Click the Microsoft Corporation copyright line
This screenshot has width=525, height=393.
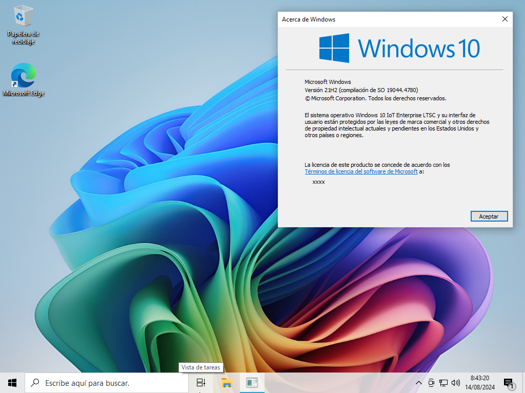[375, 98]
